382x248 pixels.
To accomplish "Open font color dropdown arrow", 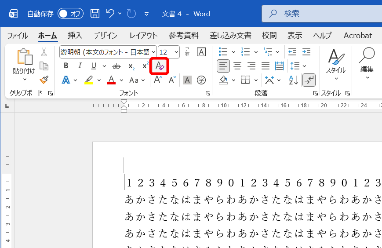I will click(121, 80).
